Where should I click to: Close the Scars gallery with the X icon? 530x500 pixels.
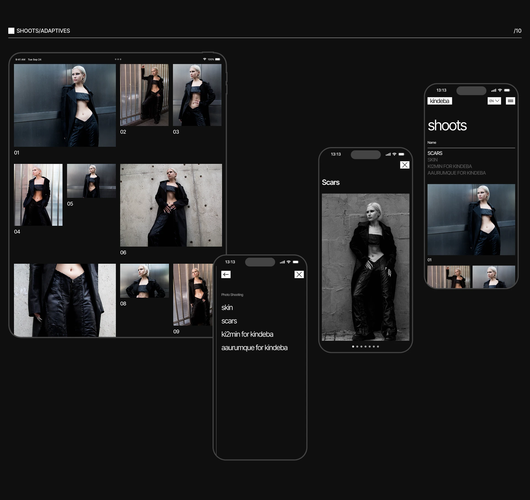(x=404, y=165)
